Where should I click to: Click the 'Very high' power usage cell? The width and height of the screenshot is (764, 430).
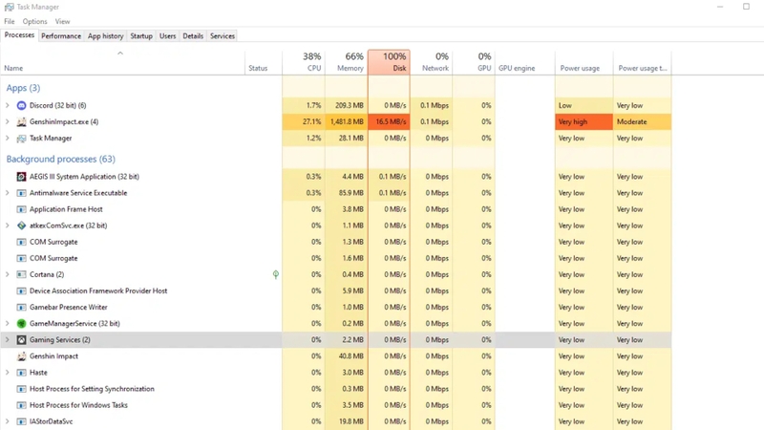point(584,122)
